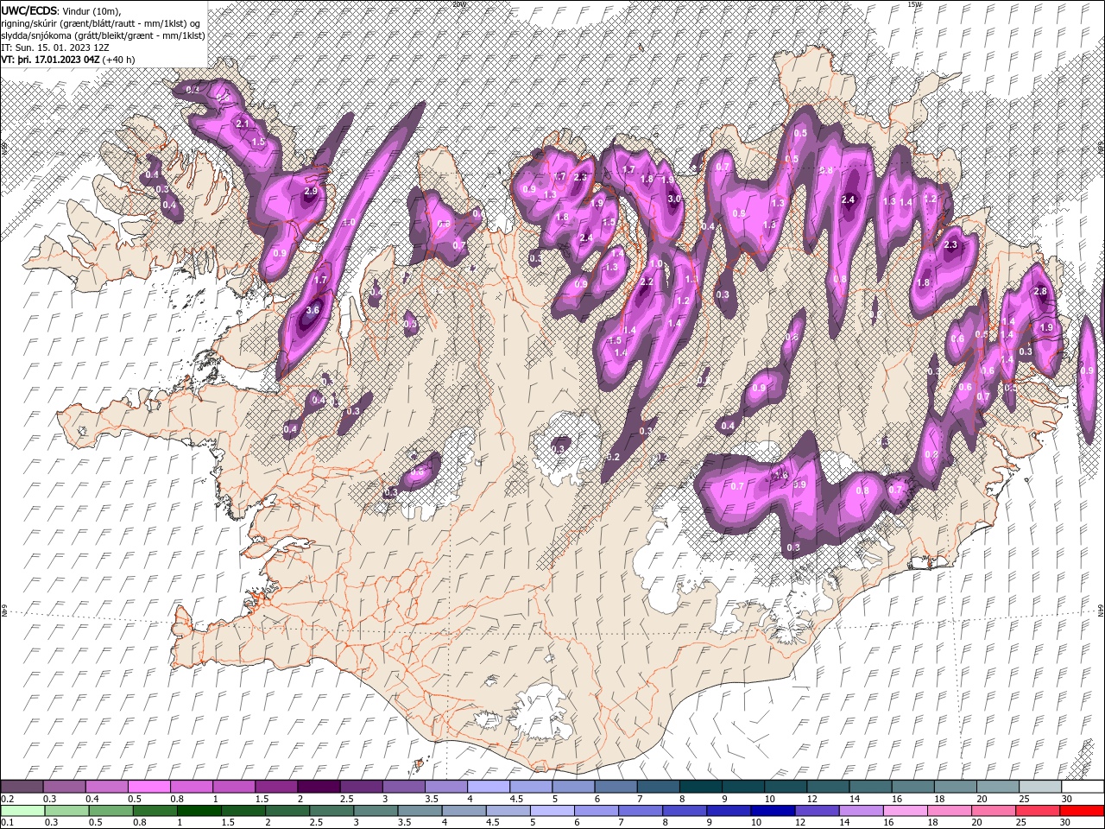Click the 20W longitude label at the top edge
1105x829 pixels.
pyautogui.click(x=458, y=4)
